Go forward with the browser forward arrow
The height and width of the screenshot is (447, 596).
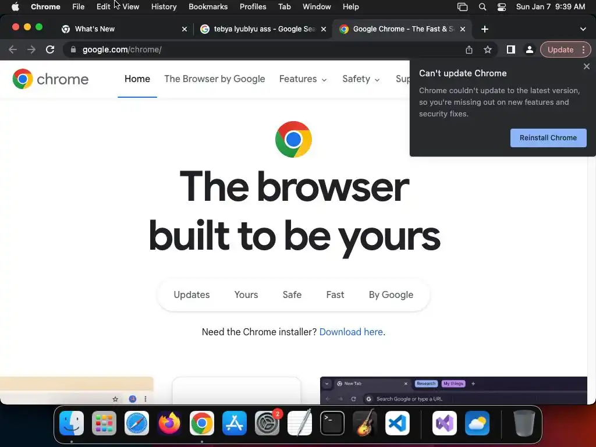point(31,49)
